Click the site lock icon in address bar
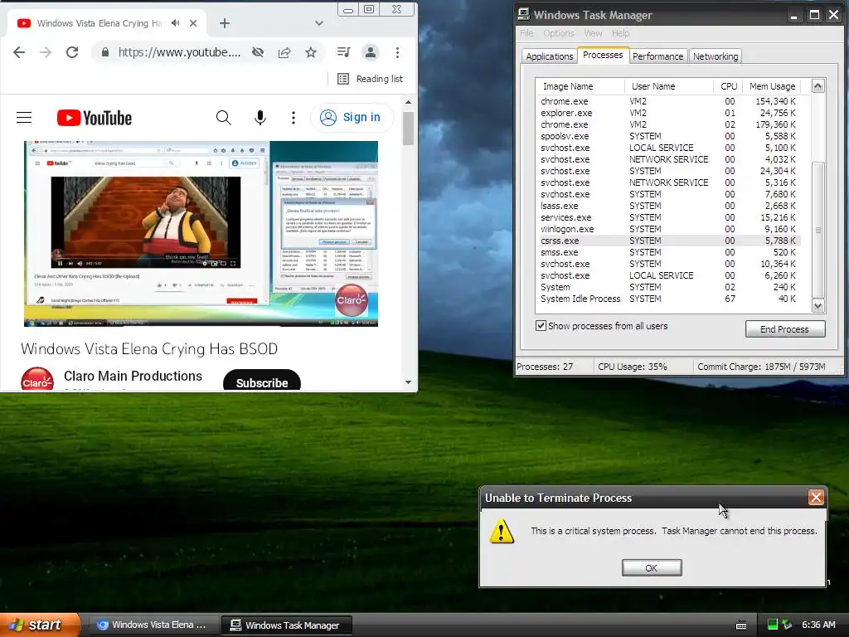Image resolution: width=849 pixels, height=637 pixels. 105,52
